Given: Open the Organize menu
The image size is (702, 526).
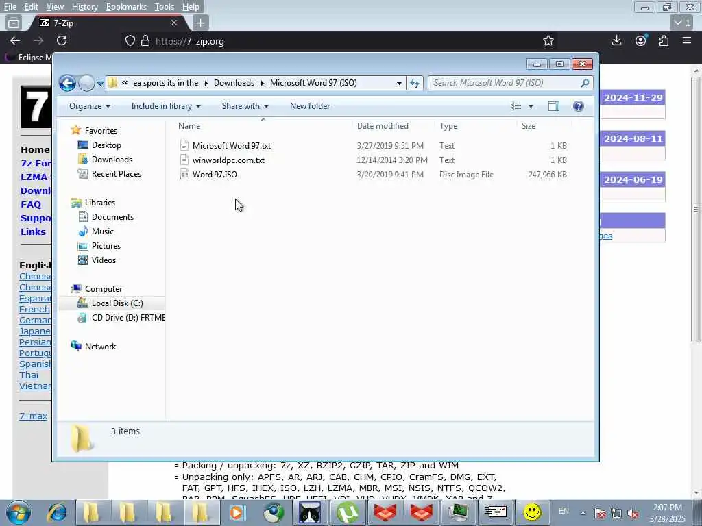Looking at the screenshot, I should pyautogui.click(x=90, y=106).
